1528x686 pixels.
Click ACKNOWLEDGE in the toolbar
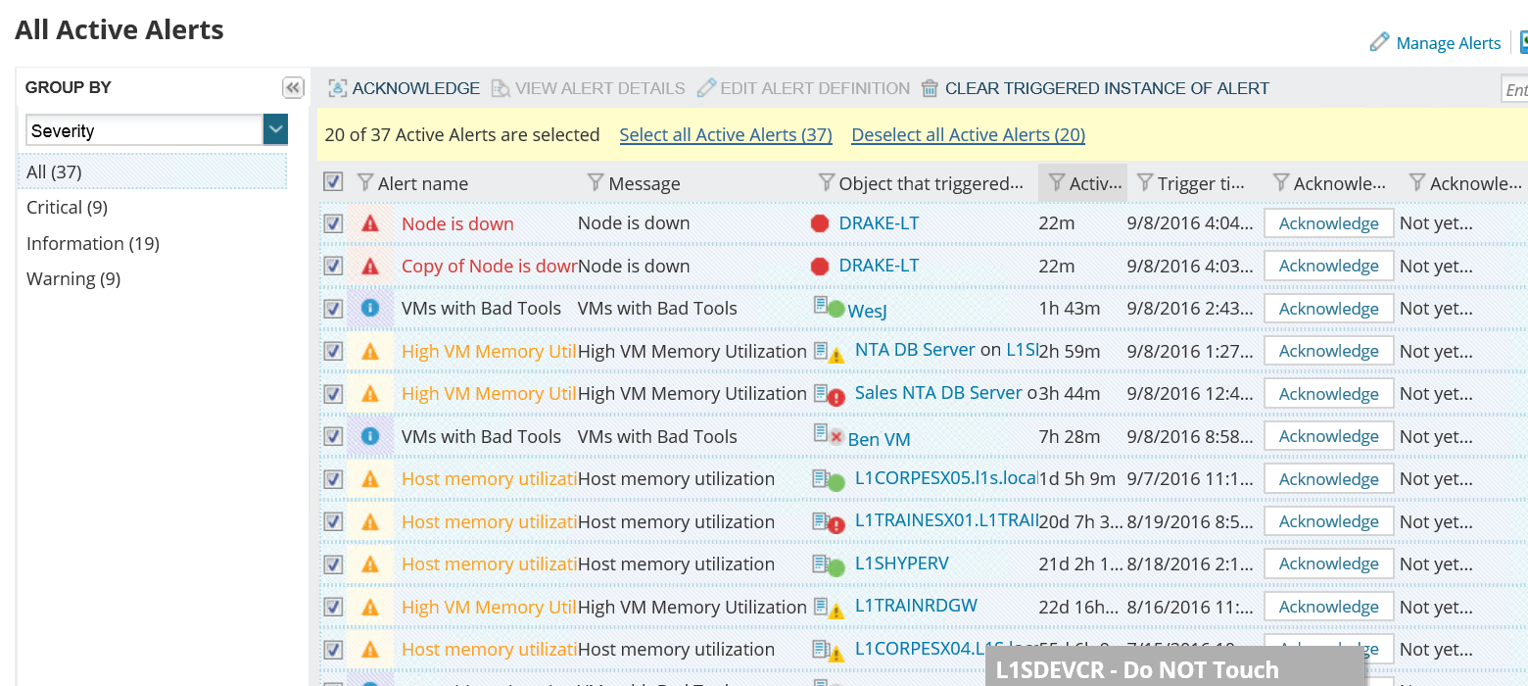click(416, 88)
